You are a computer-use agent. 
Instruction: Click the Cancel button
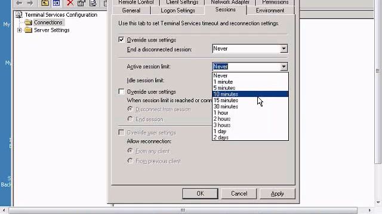tap(239, 194)
